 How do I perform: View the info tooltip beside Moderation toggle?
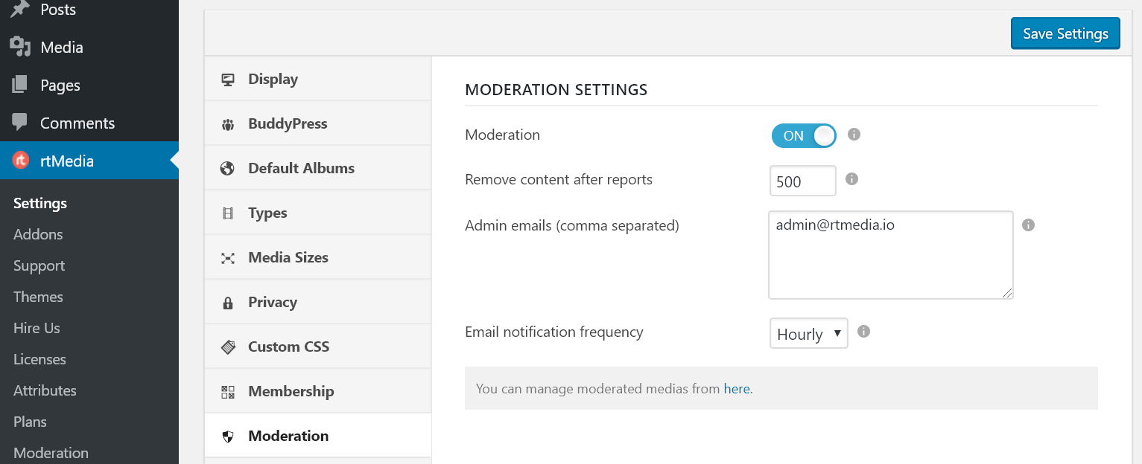coord(853,135)
